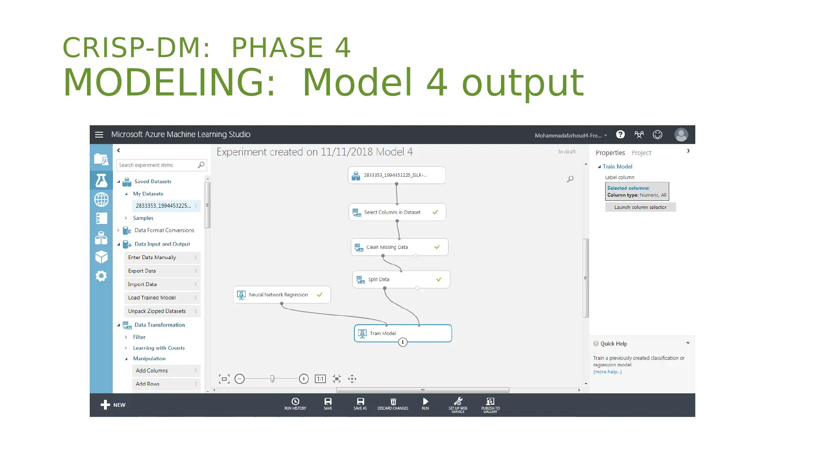Click the Train Model node icon
816x459 pixels.
[361, 333]
